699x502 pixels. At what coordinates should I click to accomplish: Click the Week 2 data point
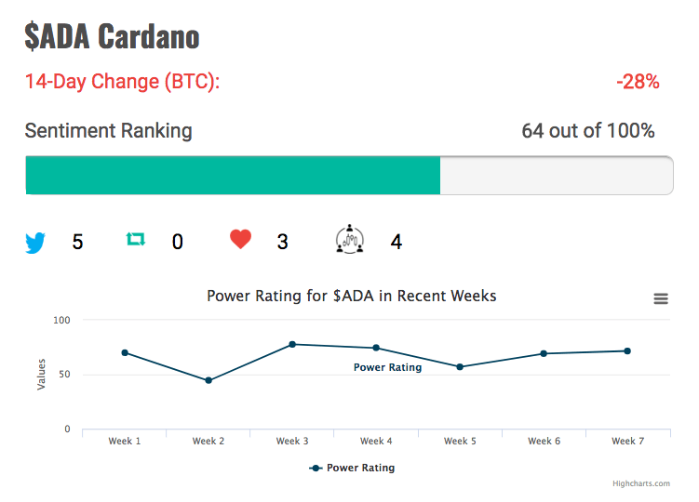pos(208,380)
